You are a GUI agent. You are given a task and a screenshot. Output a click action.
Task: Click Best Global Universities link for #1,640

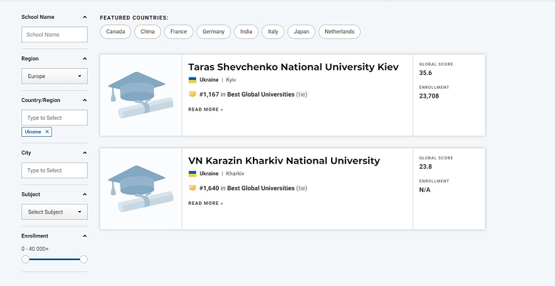click(x=261, y=188)
